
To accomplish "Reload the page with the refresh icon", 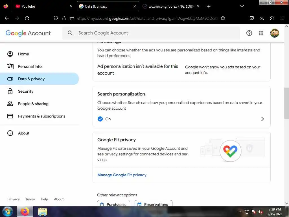I will point(27,18).
